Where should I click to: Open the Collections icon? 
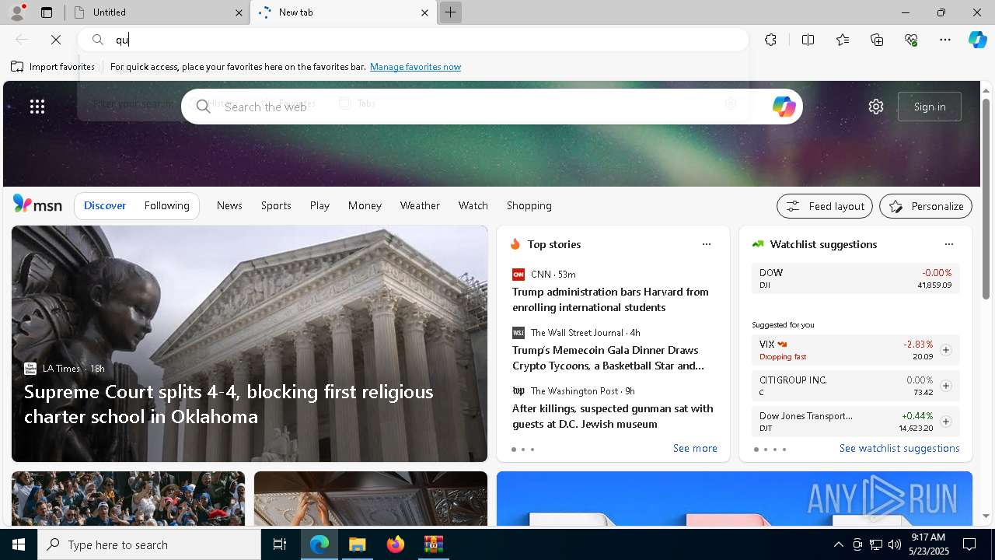[x=877, y=40]
